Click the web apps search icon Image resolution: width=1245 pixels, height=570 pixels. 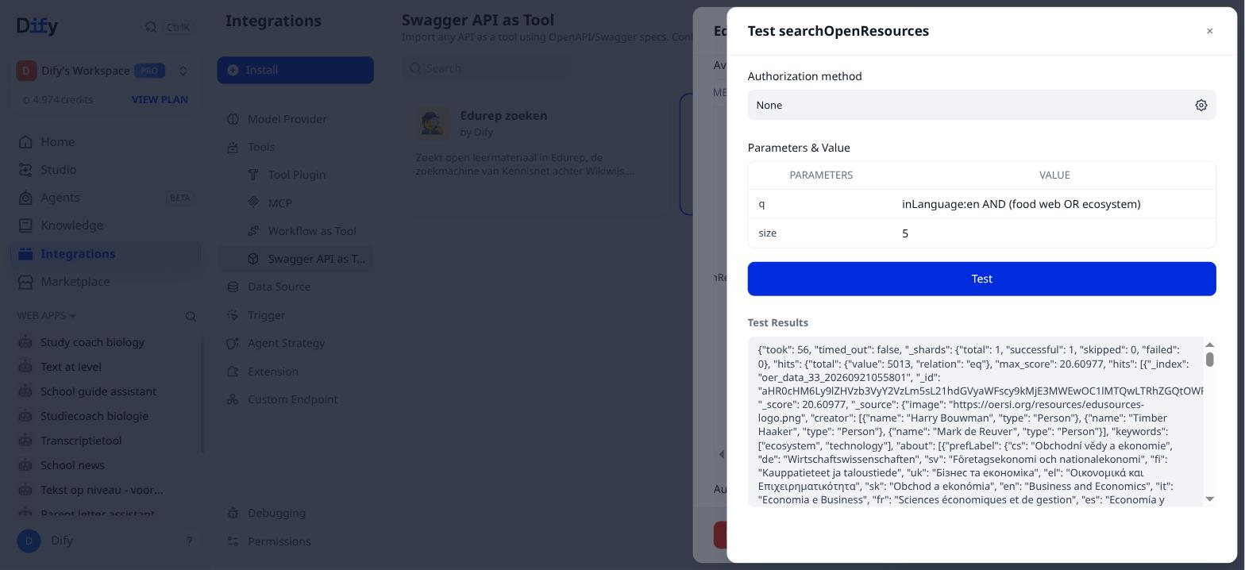click(191, 316)
